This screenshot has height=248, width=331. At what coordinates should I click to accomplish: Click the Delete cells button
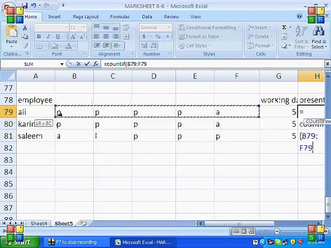point(260,37)
